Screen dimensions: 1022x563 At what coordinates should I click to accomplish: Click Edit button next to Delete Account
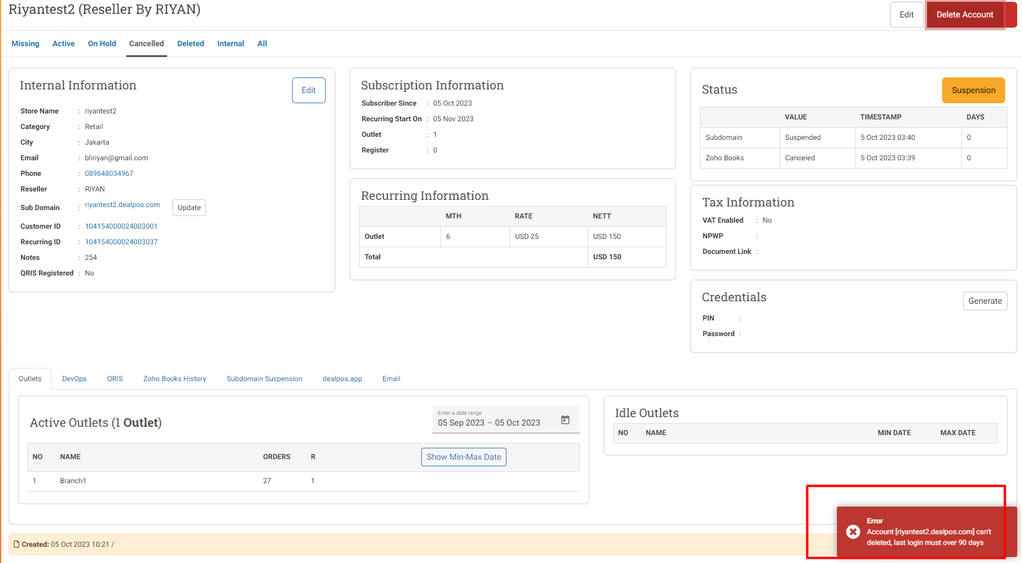(x=906, y=14)
